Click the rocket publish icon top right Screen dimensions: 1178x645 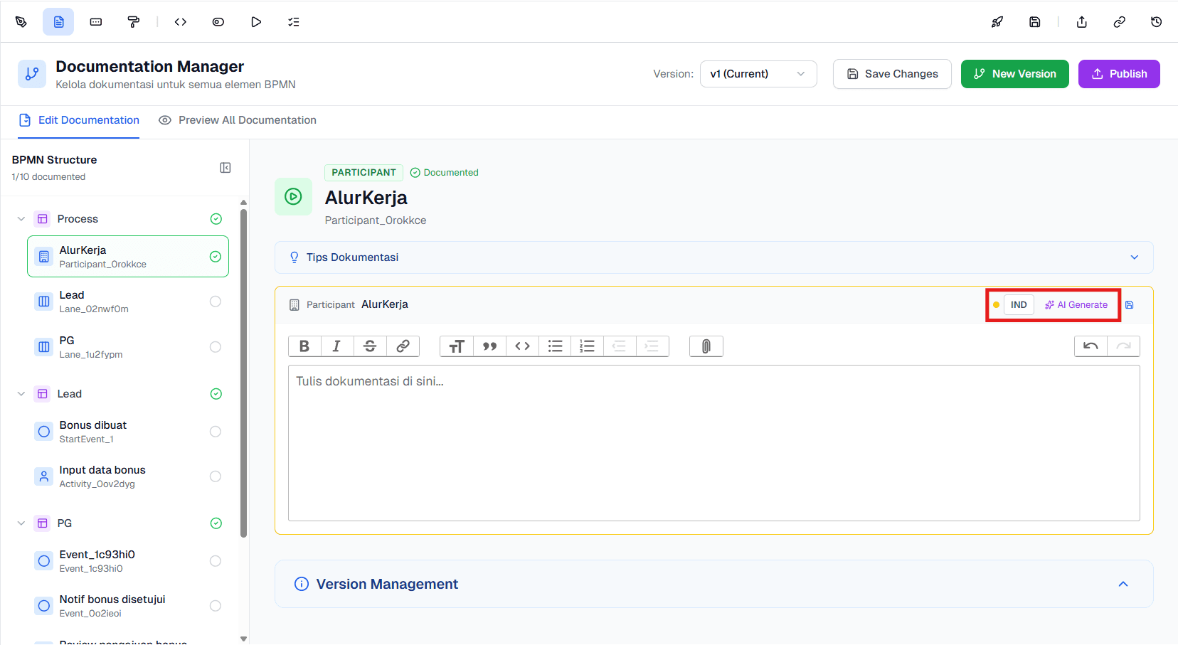pos(997,21)
